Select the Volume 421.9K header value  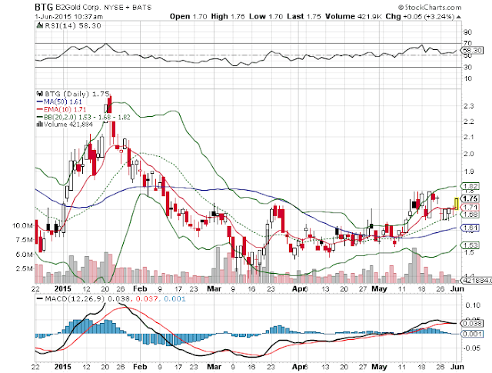click(x=354, y=16)
